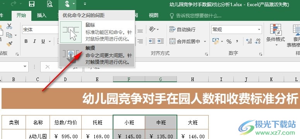Viewport: 300px width, 139px height.
Task: Click 合并后居中 merge and center
Action: (185, 41)
